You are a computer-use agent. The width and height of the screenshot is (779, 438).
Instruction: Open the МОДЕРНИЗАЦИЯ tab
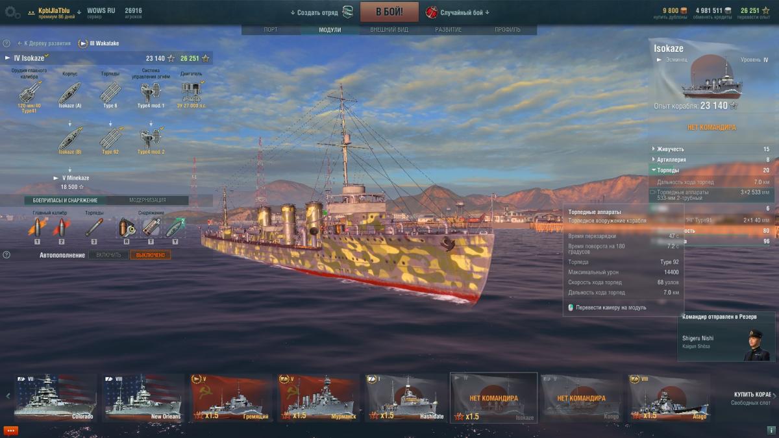pyautogui.click(x=147, y=201)
